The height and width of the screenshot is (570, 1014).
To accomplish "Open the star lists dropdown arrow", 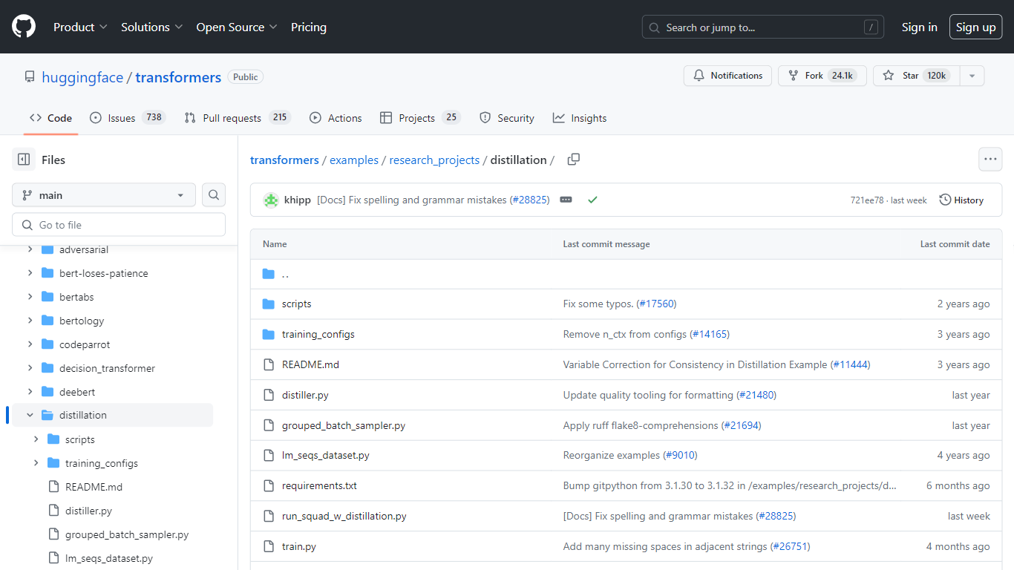I will point(972,76).
